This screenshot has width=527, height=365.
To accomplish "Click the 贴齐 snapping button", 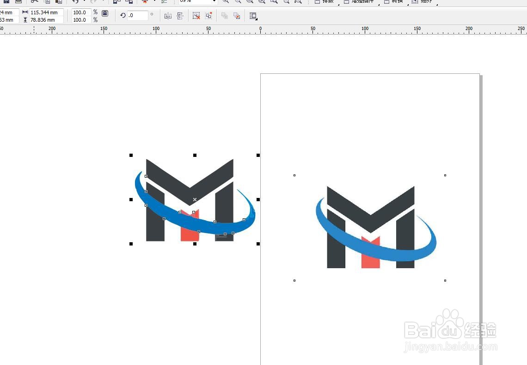I will click(425, 1).
